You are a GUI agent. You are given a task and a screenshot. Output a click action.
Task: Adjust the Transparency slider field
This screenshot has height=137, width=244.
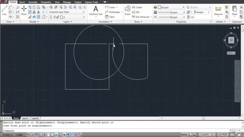[202, 12]
